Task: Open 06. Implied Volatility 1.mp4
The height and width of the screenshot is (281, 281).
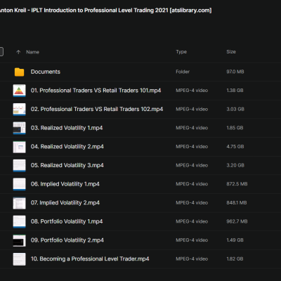Action: 65,184
